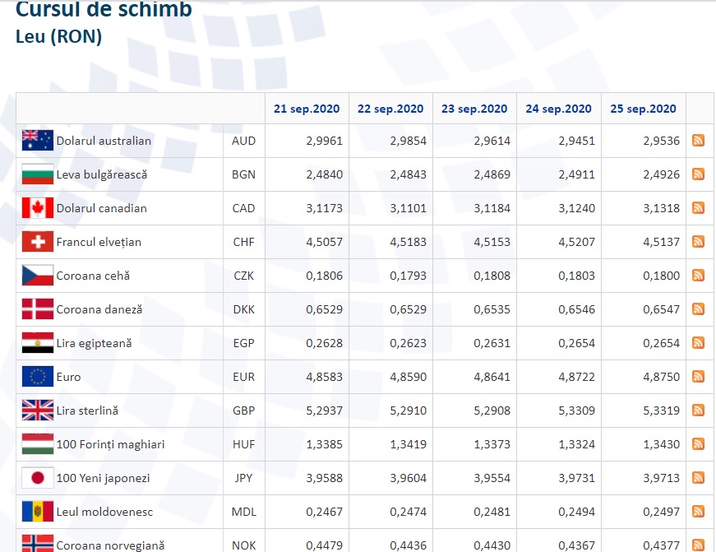Viewport: 716px width, 552px height.
Task: Click the CHF currency code
Action: coord(244,242)
